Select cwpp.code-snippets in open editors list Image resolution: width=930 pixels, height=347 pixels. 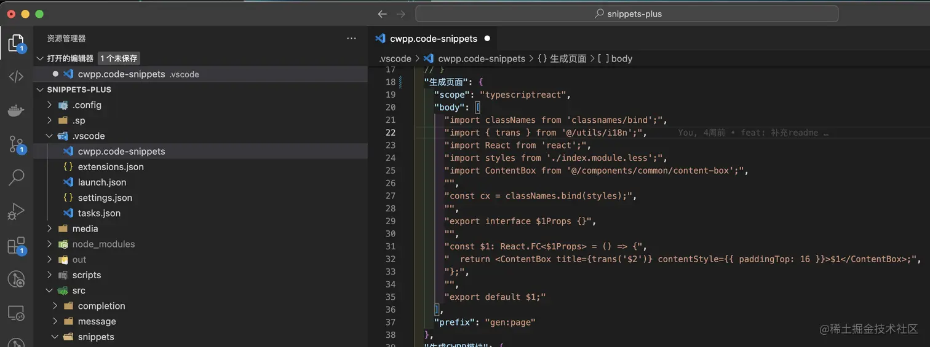tap(201, 74)
